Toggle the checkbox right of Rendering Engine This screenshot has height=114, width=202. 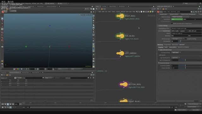pyautogui.click(x=186, y=39)
